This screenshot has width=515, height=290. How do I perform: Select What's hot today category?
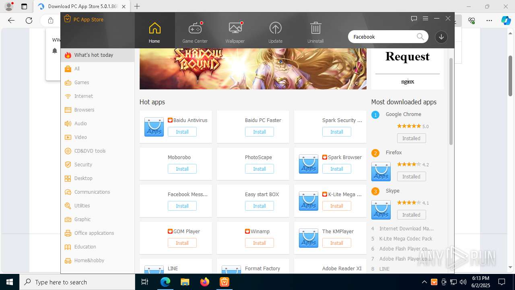(x=98, y=55)
